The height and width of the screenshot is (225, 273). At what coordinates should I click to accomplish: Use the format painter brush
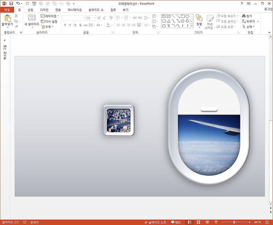click(16, 27)
